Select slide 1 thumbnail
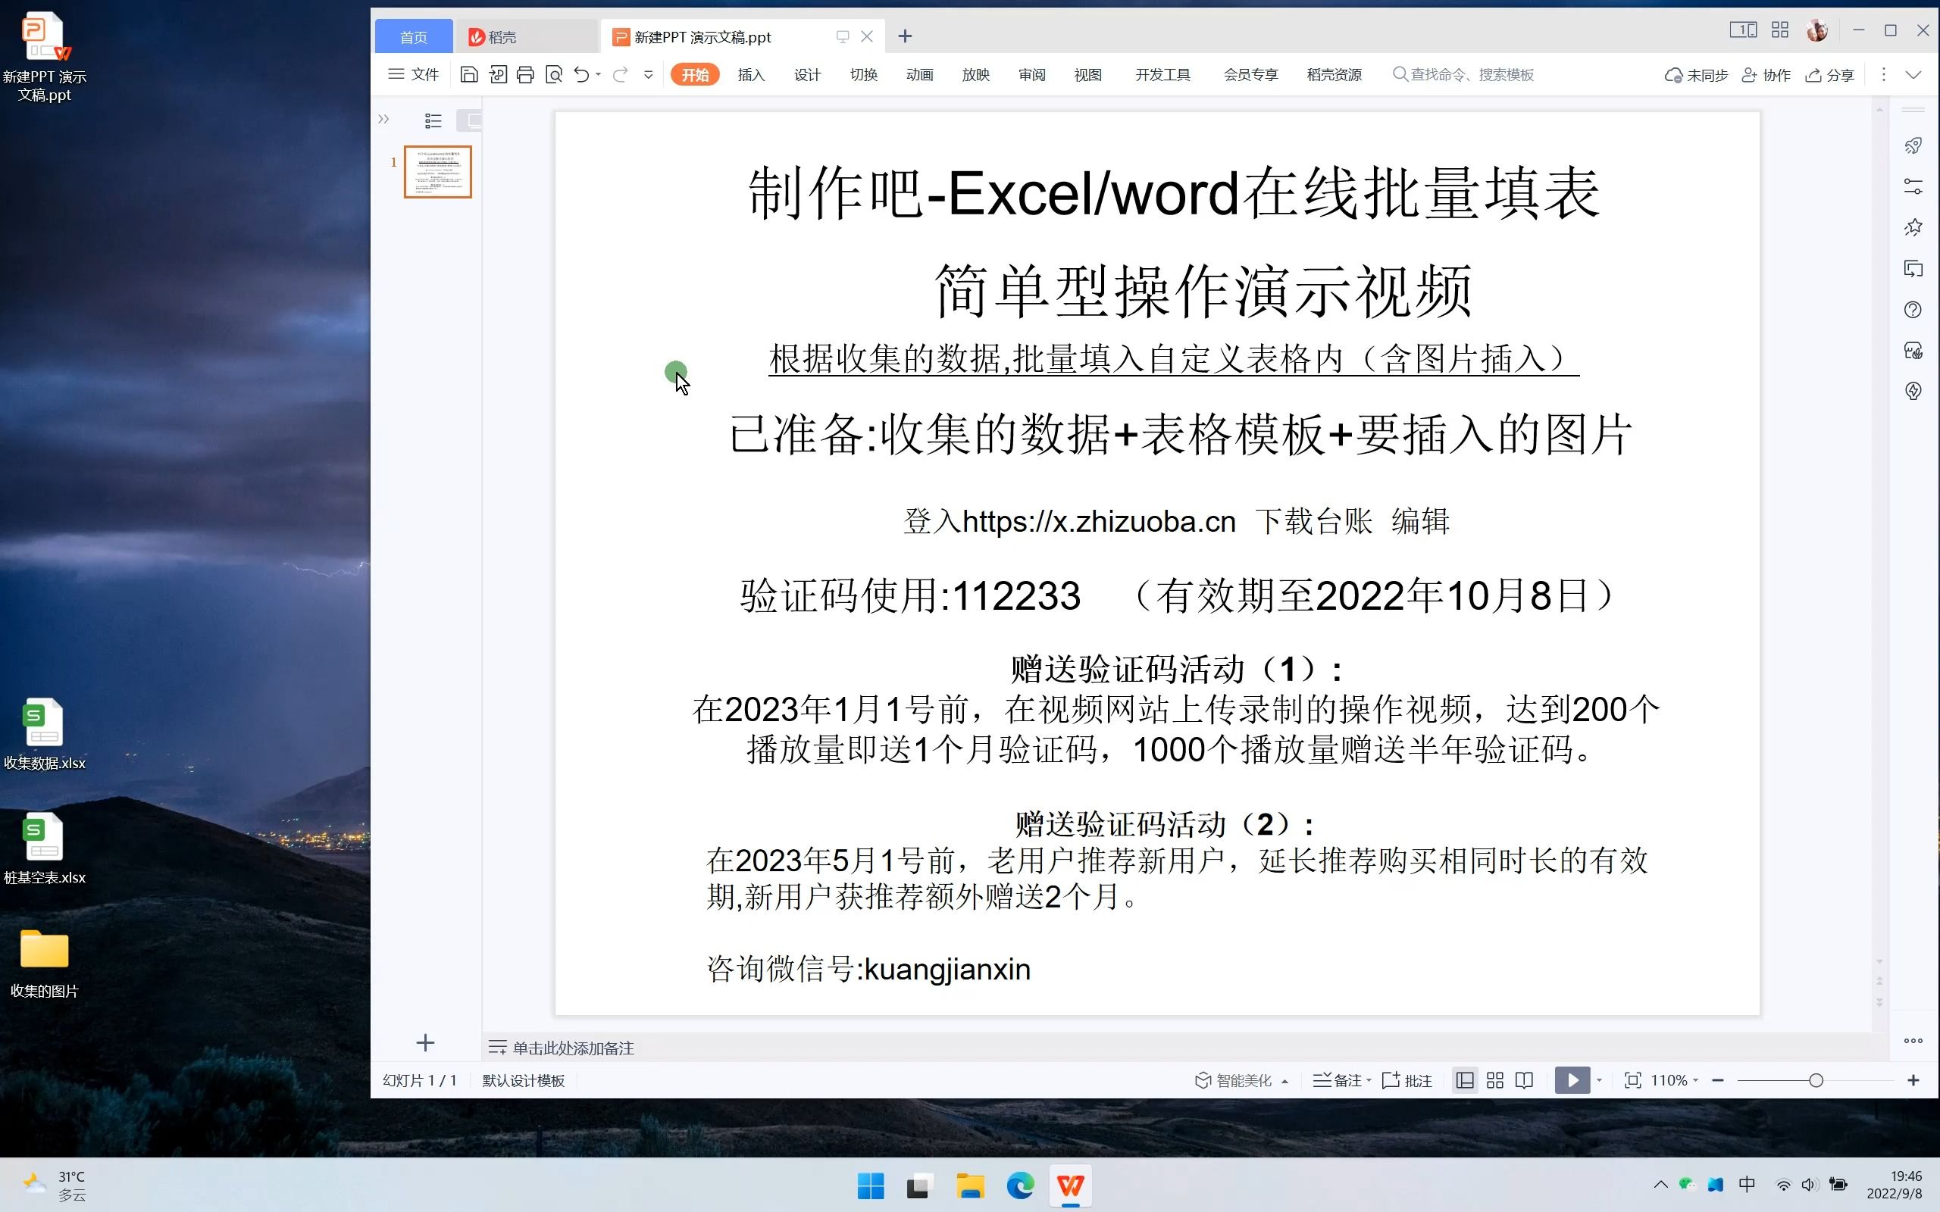1940x1212 pixels. 438,171
